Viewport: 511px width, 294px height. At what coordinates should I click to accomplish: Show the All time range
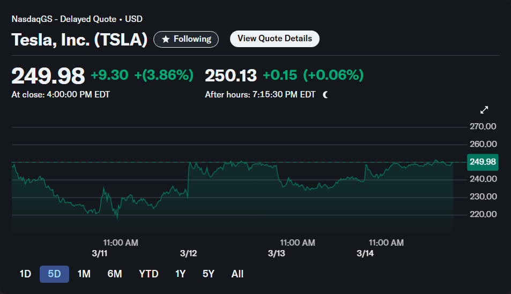[237, 274]
